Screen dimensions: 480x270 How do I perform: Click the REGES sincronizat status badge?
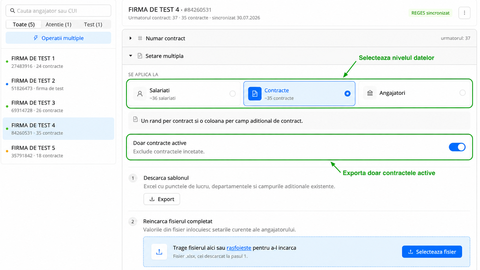tap(430, 13)
